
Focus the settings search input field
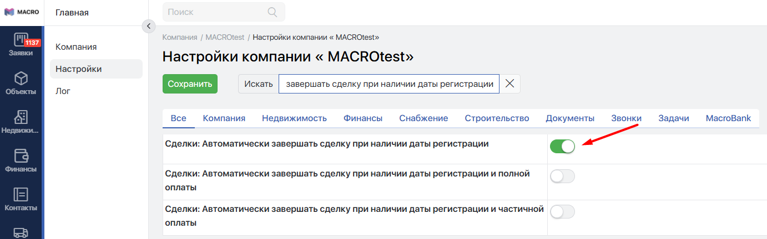pyautogui.click(x=389, y=84)
